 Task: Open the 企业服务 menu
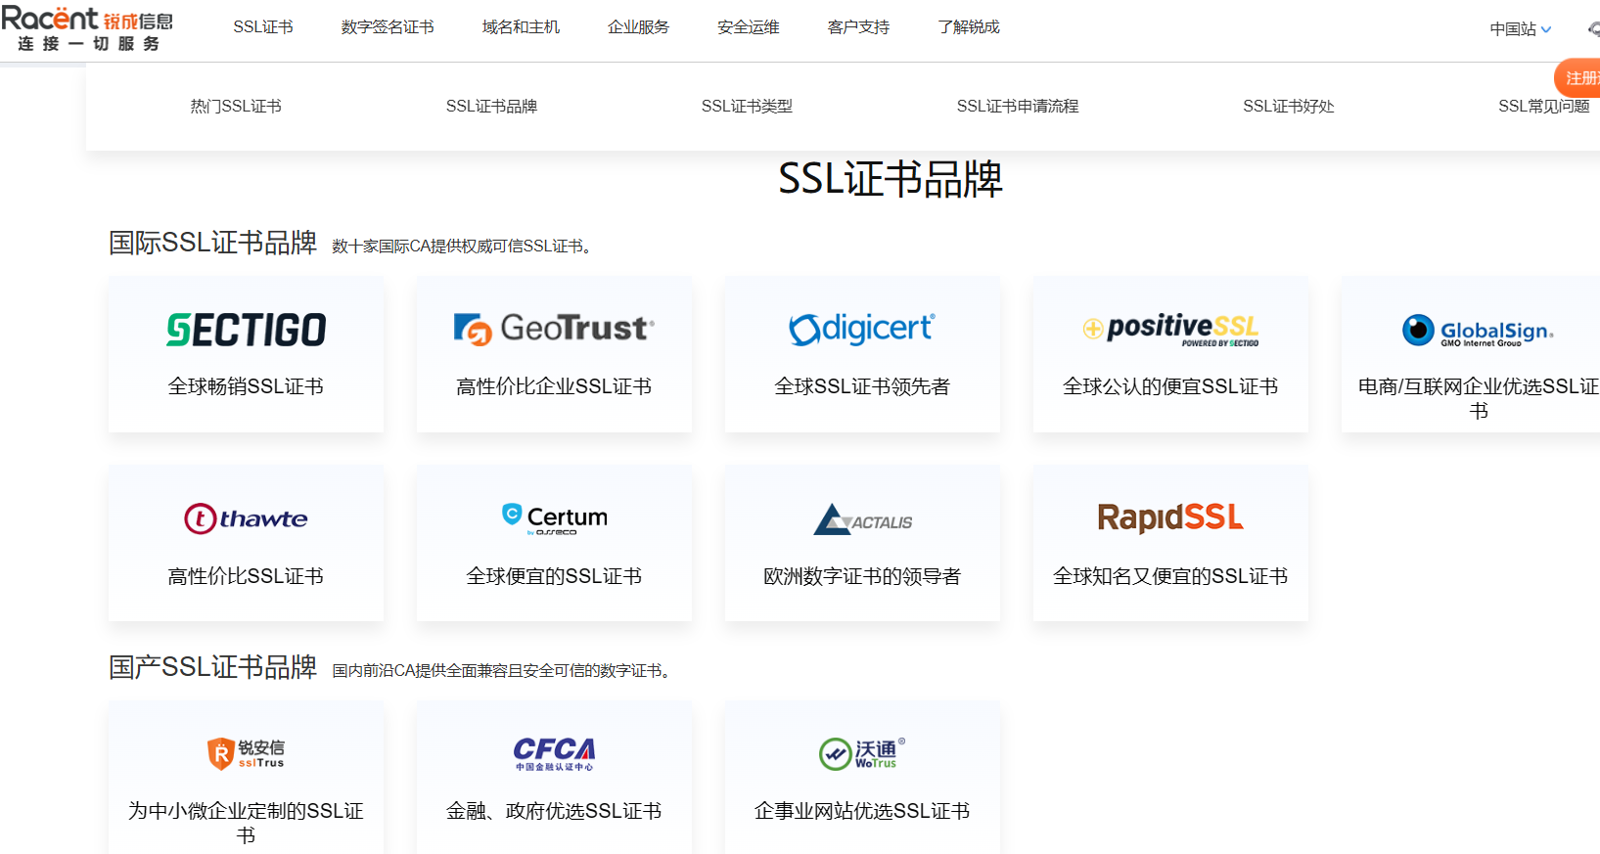tap(638, 27)
